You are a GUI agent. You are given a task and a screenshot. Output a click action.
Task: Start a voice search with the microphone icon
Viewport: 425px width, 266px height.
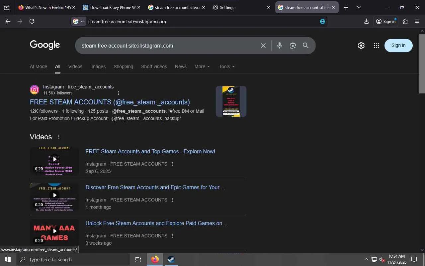pyautogui.click(x=280, y=46)
